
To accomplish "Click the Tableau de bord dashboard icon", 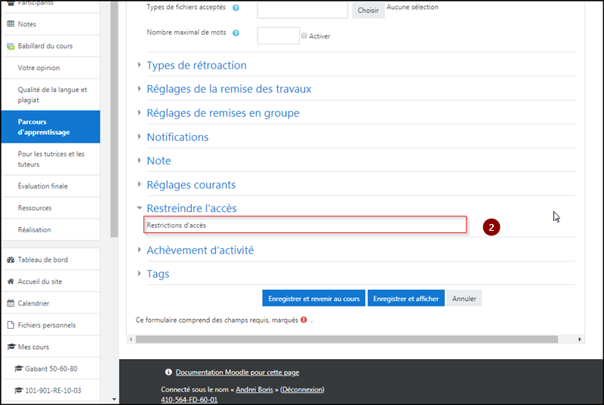I will [11, 259].
